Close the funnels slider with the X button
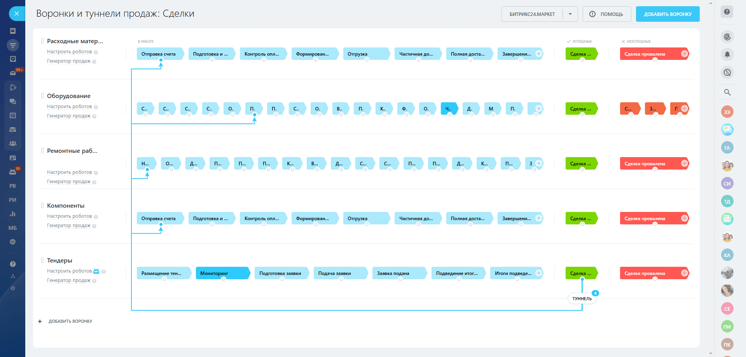 pyautogui.click(x=16, y=14)
